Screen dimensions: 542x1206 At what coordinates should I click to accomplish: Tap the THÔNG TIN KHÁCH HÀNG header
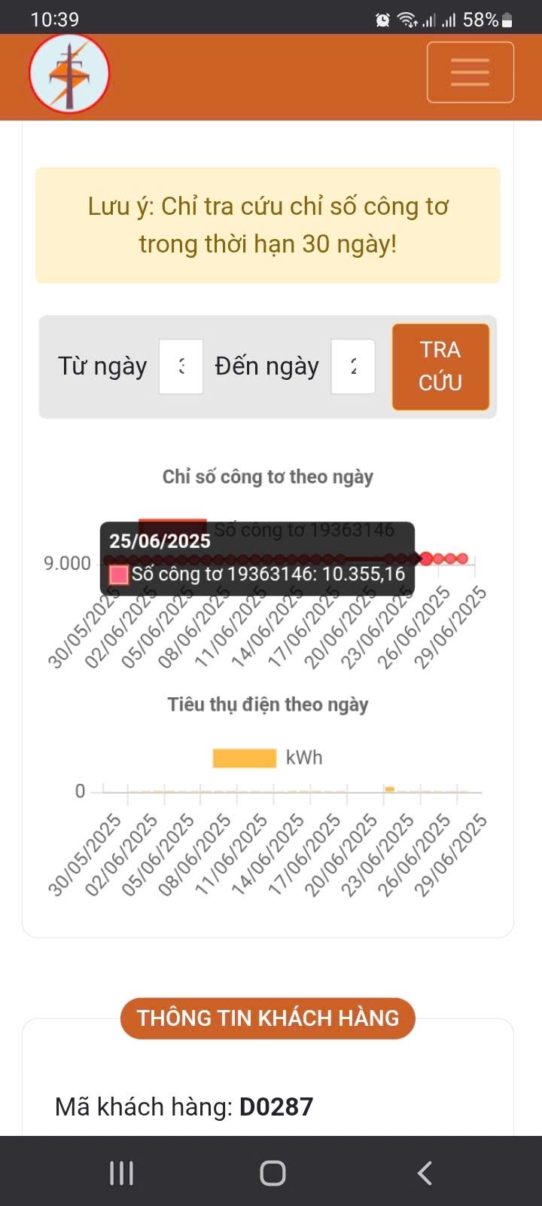click(x=268, y=1018)
